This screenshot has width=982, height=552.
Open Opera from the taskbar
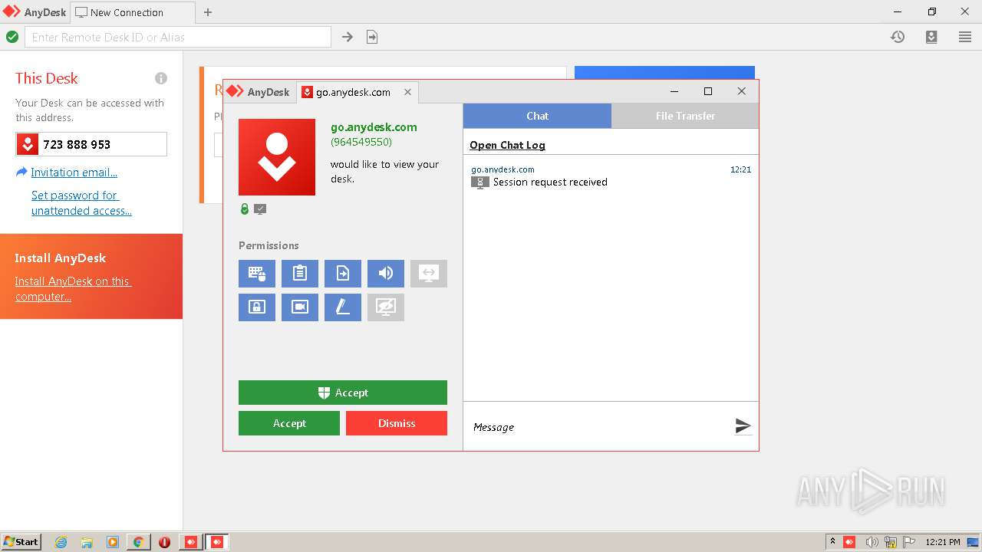pos(164,542)
